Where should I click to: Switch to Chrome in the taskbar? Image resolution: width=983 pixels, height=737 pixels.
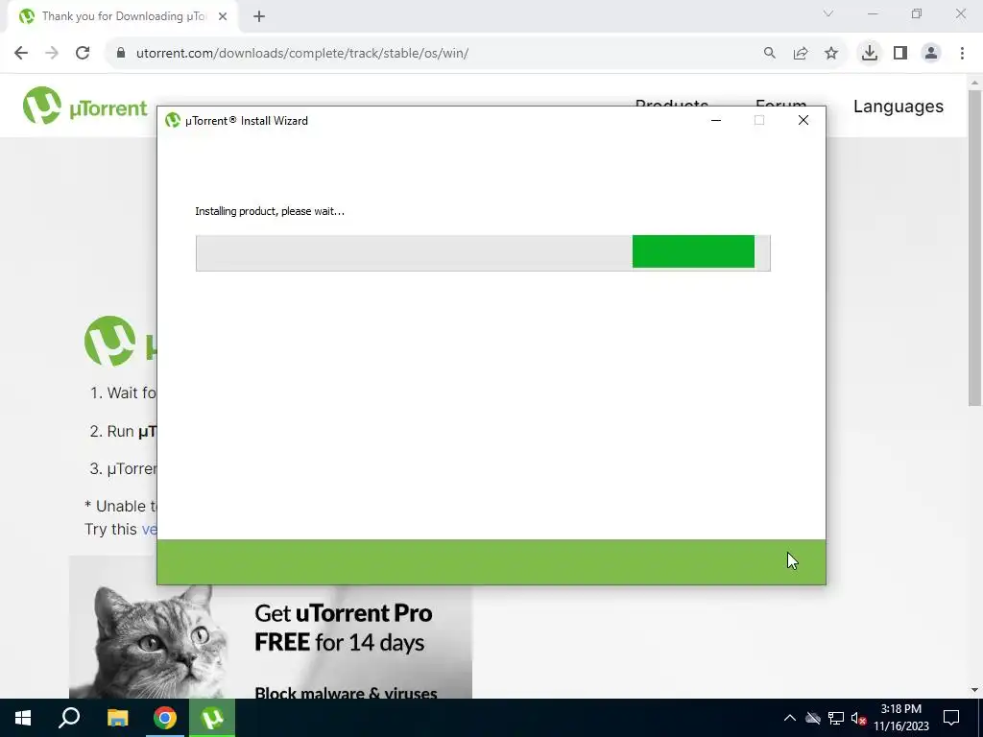165,718
